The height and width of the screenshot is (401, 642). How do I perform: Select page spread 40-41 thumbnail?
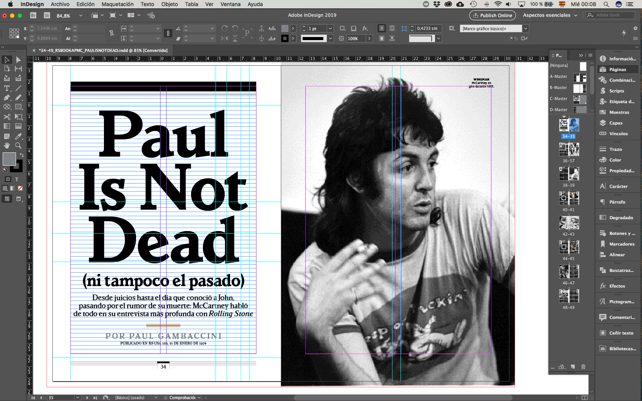click(x=569, y=199)
